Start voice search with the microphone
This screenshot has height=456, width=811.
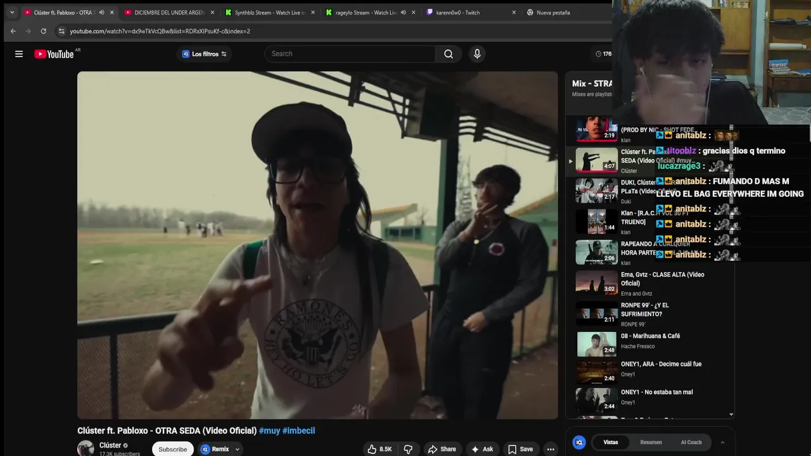(x=477, y=54)
